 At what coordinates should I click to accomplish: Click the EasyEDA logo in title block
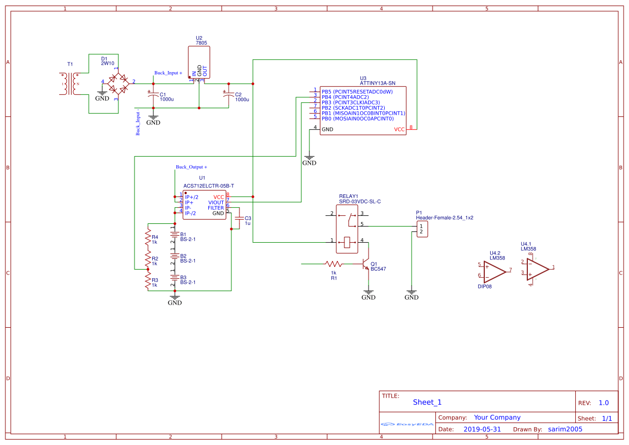coord(407,423)
